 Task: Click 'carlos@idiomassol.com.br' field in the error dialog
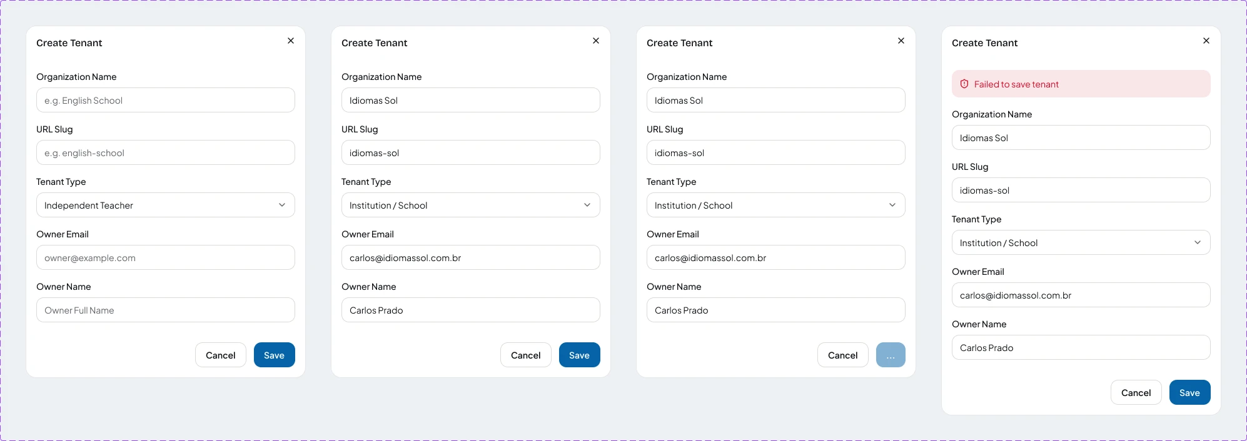click(1081, 295)
